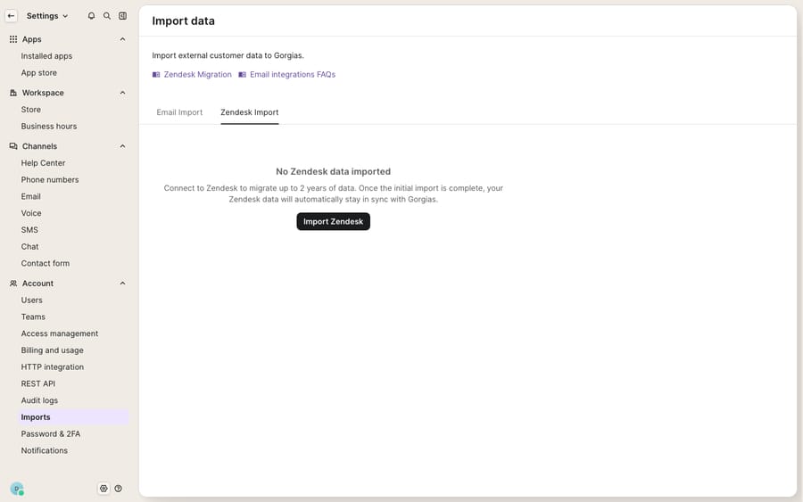Click the book icon beside Email integrations FAQs
This screenshot has width=803, height=502.
pyautogui.click(x=242, y=75)
